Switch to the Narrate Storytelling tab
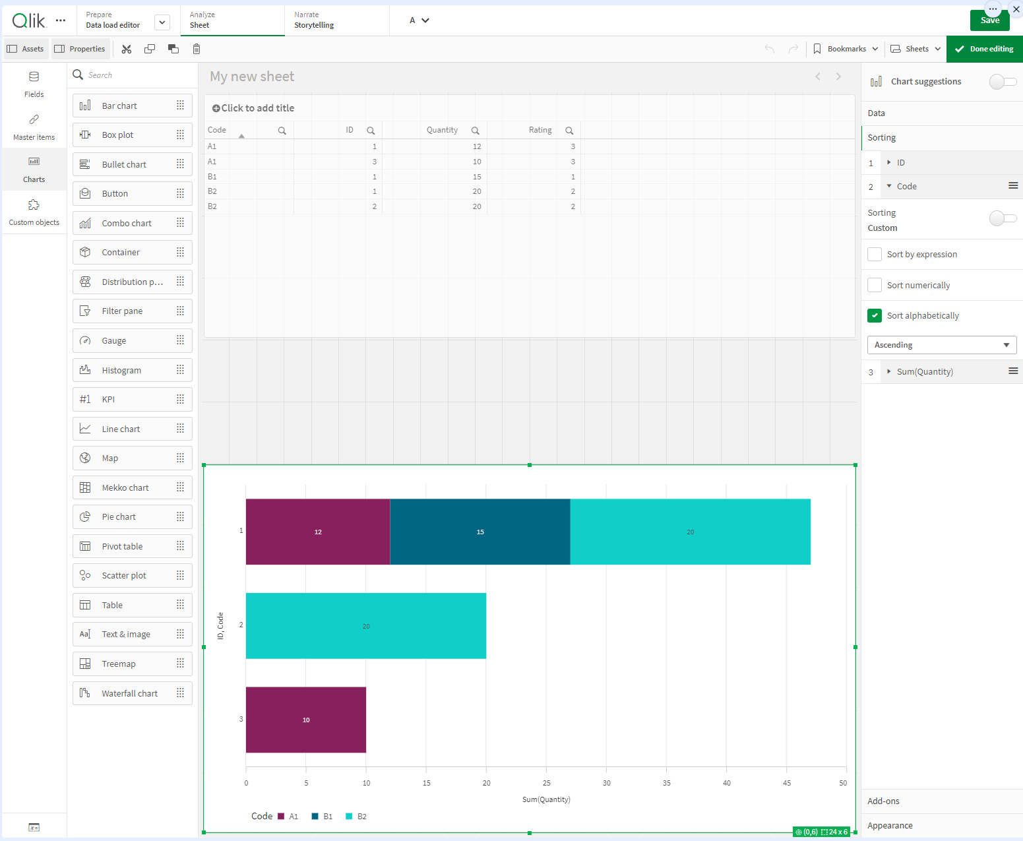1023x841 pixels. (316, 20)
